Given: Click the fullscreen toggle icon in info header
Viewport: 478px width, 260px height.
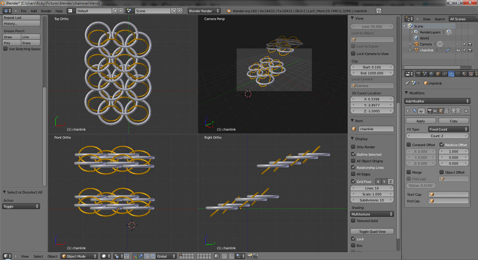Looking at the screenshot, I should (379, 11).
